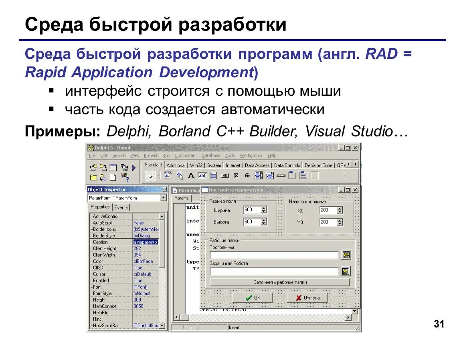Choose the ListBox component icon
Image resolution: width=461 pixels, height=346 pixels.
pos(259,176)
